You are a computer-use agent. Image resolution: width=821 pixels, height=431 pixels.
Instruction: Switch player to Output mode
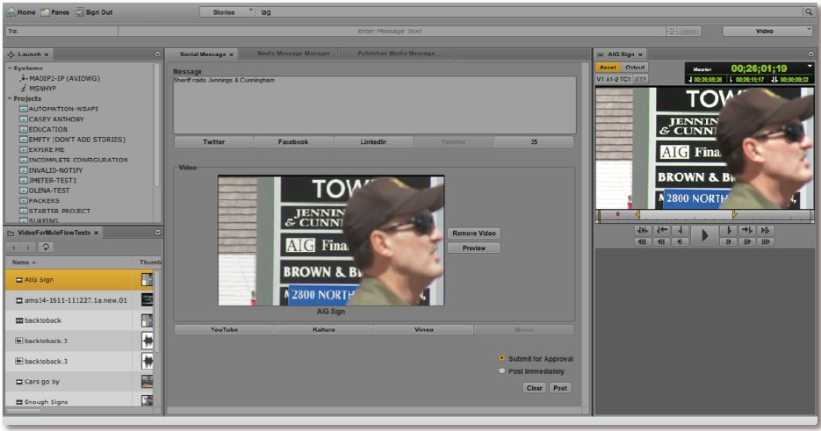[x=635, y=68]
